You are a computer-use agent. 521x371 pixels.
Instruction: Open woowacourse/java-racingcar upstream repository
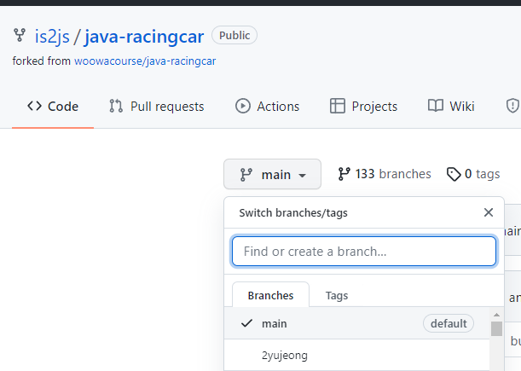pyautogui.click(x=145, y=61)
